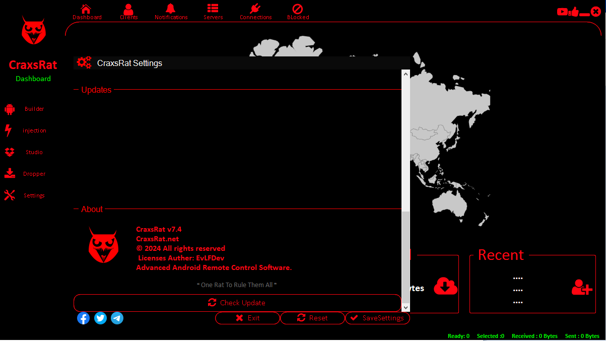The width and height of the screenshot is (606, 341).
Task: Go to the Clients section
Action: [x=128, y=9]
